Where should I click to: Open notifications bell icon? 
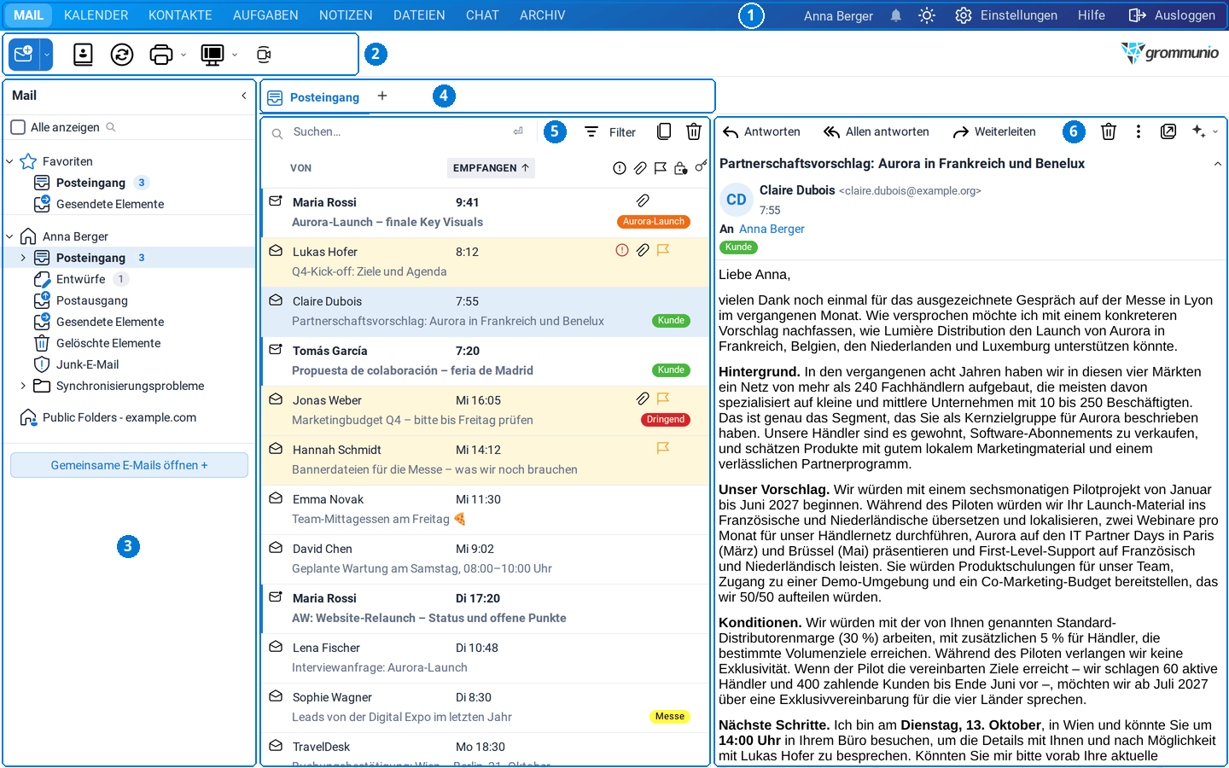[896, 15]
